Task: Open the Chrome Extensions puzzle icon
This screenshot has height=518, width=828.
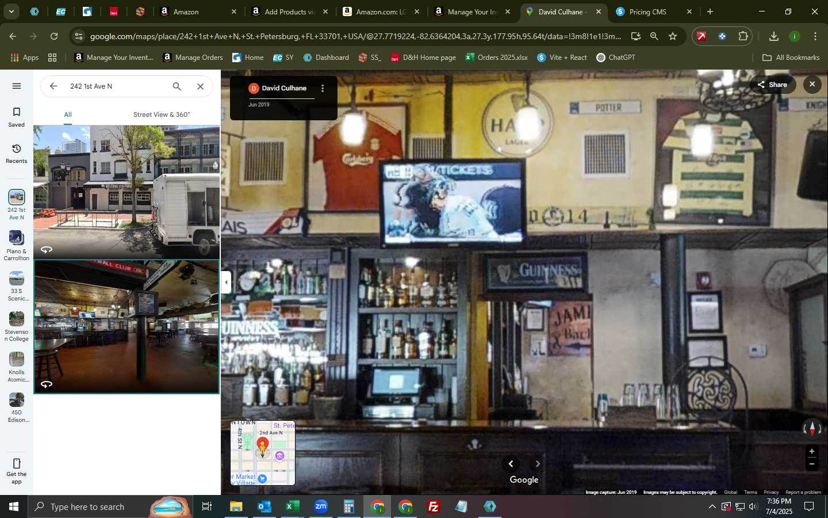Action: 743,36
